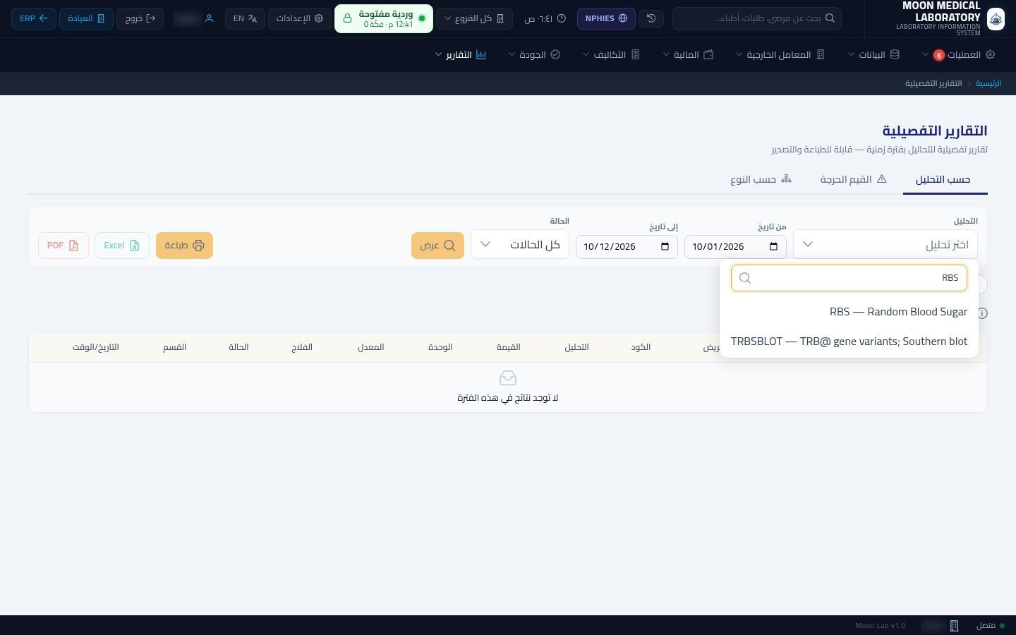Click the التاريخ/الوقت column header

[x=95, y=347]
